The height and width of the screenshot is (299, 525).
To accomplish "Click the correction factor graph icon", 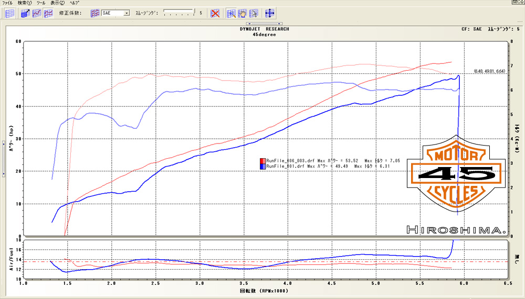I will click(94, 13).
